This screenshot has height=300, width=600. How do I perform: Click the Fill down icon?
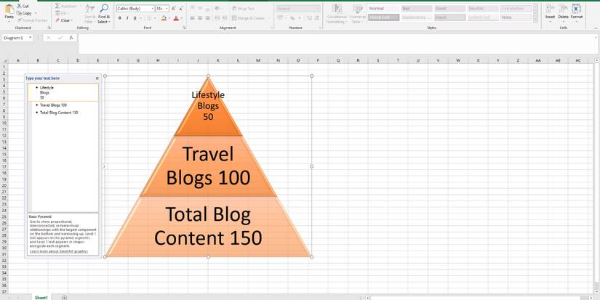pyautogui.click(x=57, y=13)
